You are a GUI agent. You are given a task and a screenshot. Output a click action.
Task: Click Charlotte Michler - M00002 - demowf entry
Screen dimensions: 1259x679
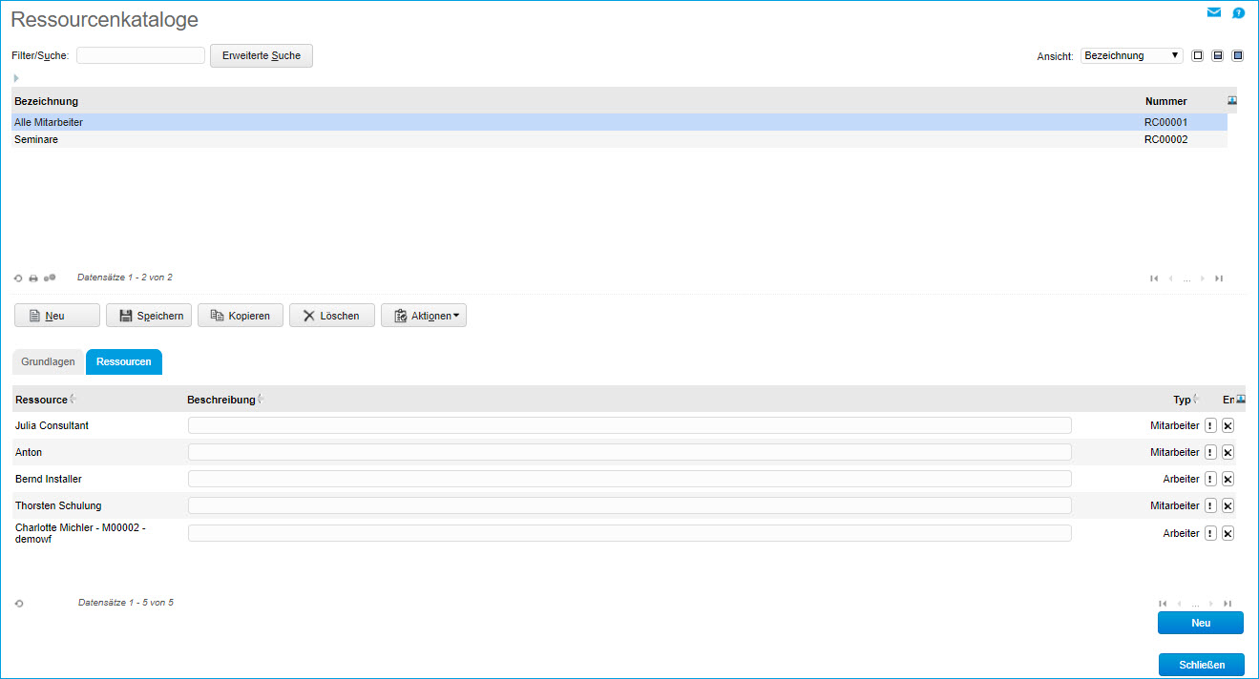pos(80,533)
